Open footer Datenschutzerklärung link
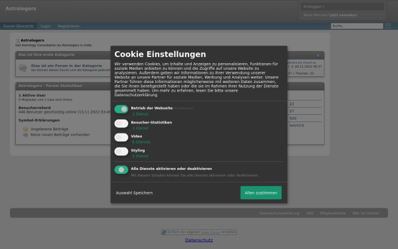 (279, 213)
